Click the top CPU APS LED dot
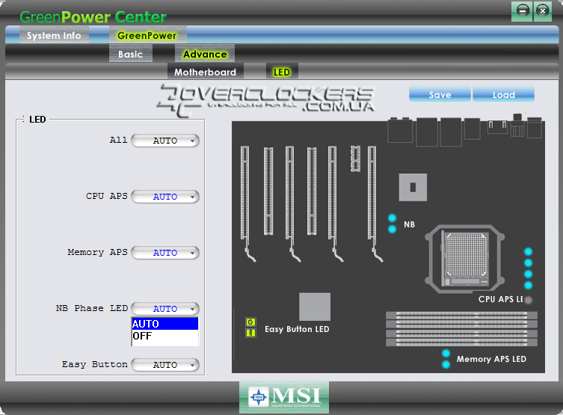The image size is (563, 415). (x=528, y=252)
